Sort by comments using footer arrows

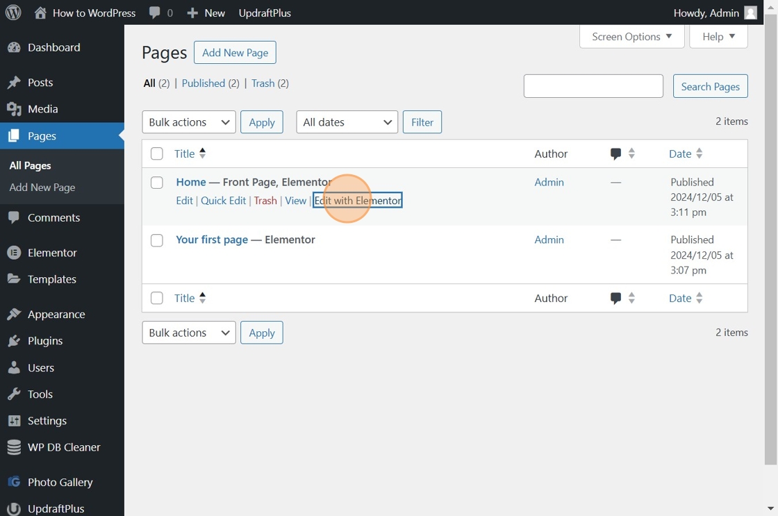(x=631, y=298)
